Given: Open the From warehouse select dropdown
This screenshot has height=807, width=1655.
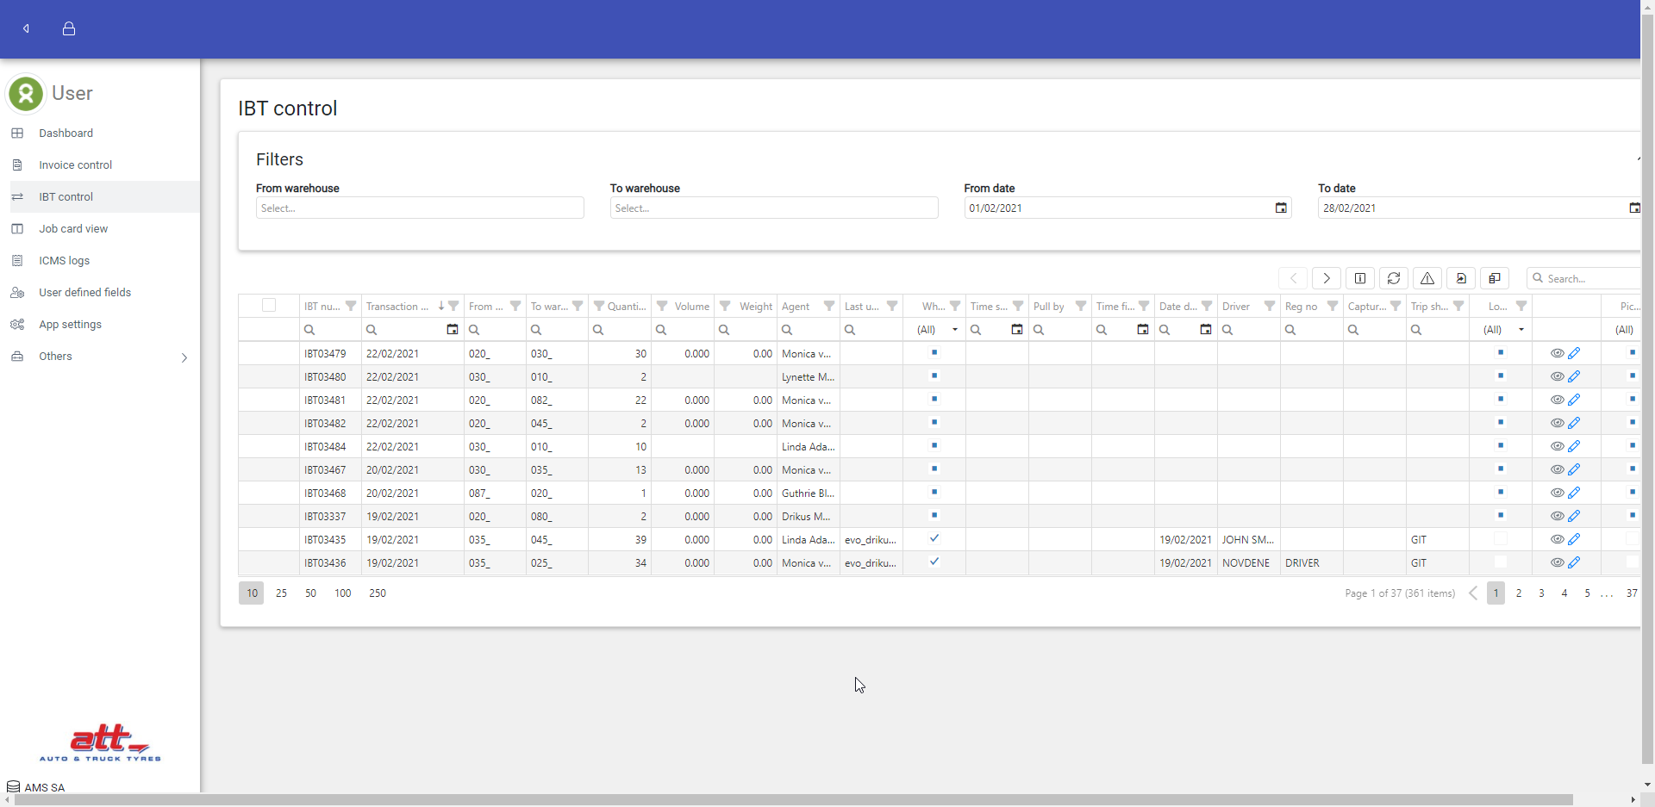Looking at the screenshot, I should tap(420, 208).
